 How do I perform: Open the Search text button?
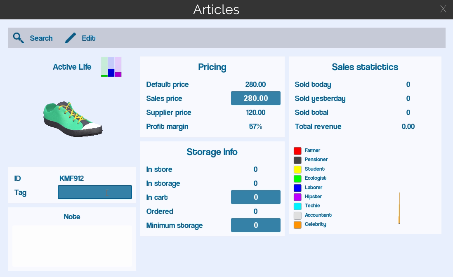(x=41, y=38)
